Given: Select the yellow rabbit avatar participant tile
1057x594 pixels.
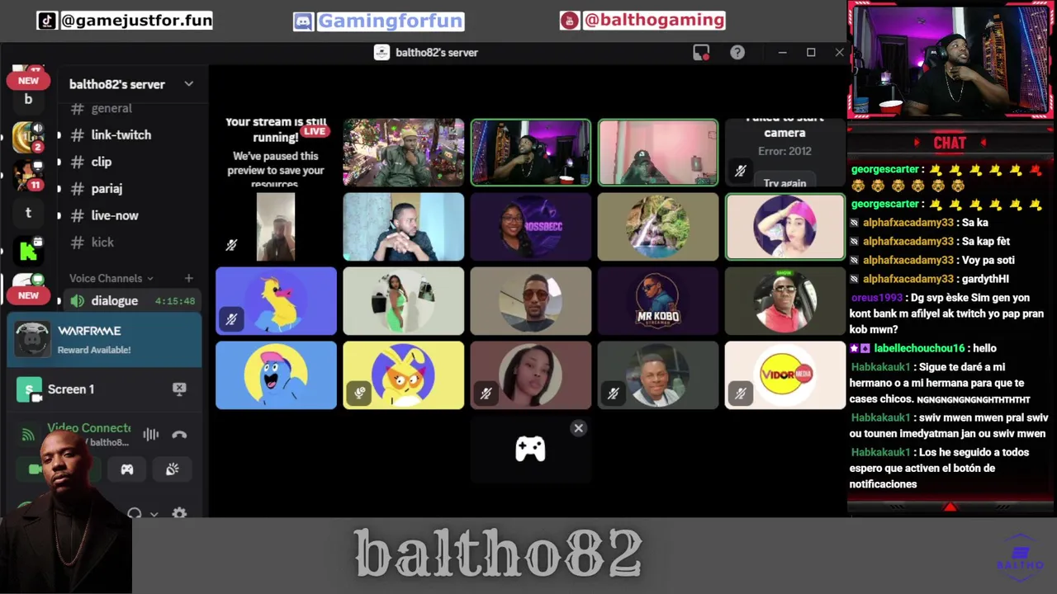Looking at the screenshot, I should pos(403,375).
